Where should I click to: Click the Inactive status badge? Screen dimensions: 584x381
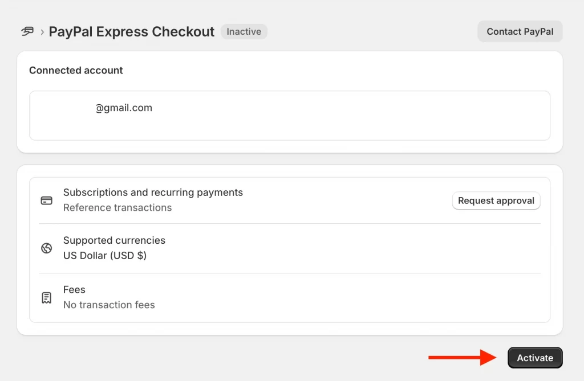[x=244, y=31]
